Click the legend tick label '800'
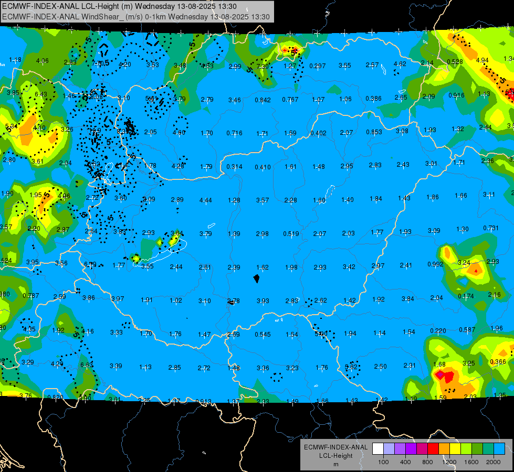 click(x=427, y=462)
